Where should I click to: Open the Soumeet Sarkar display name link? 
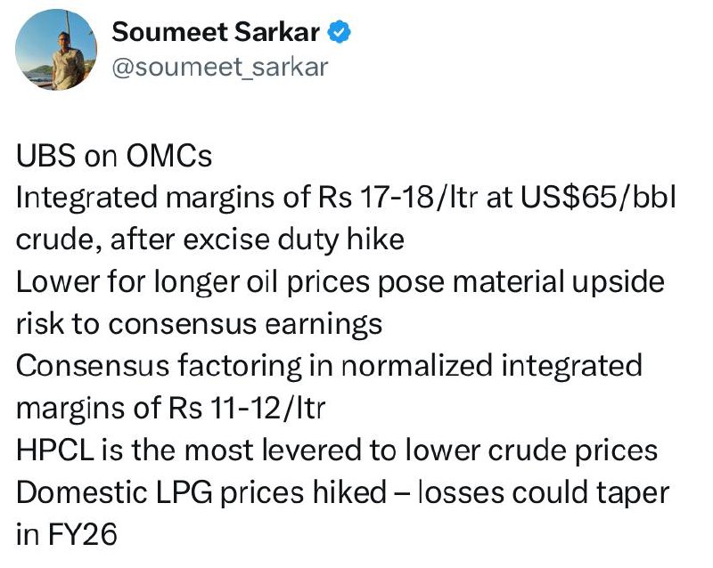pyautogui.click(x=216, y=32)
